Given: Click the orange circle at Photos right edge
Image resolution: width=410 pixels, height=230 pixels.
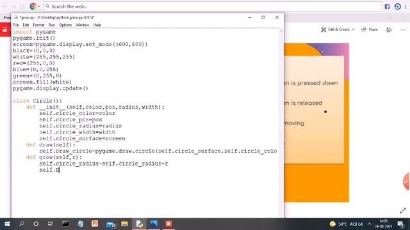Looking at the screenshot, I should [x=406, y=181].
